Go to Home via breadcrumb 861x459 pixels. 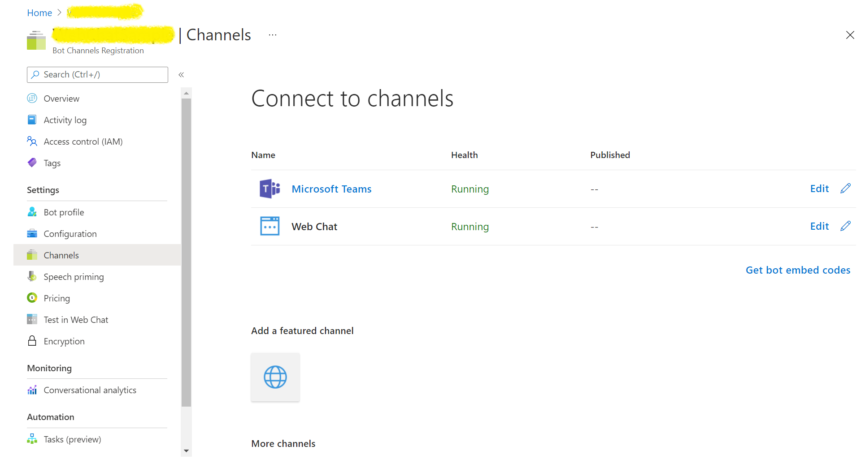39,13
